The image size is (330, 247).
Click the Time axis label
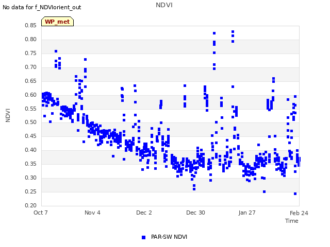click(292, 221)
